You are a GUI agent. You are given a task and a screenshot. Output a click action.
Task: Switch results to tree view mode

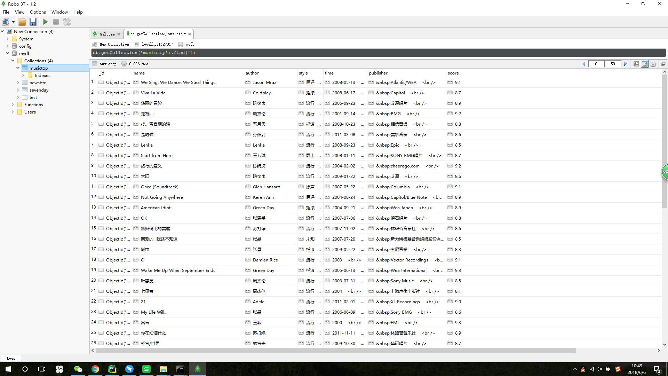[x=636, y=64]
